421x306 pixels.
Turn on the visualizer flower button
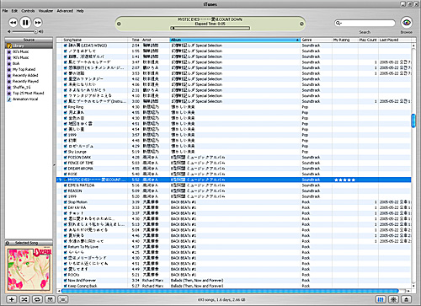(393, 299)
